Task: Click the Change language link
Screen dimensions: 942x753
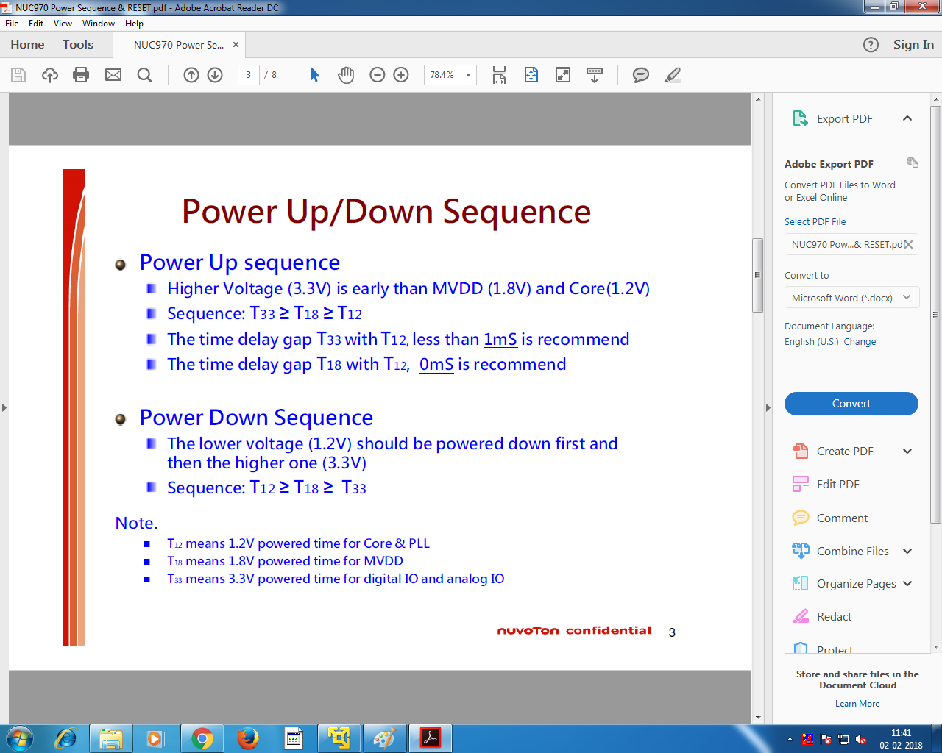Action: [860, 342]
